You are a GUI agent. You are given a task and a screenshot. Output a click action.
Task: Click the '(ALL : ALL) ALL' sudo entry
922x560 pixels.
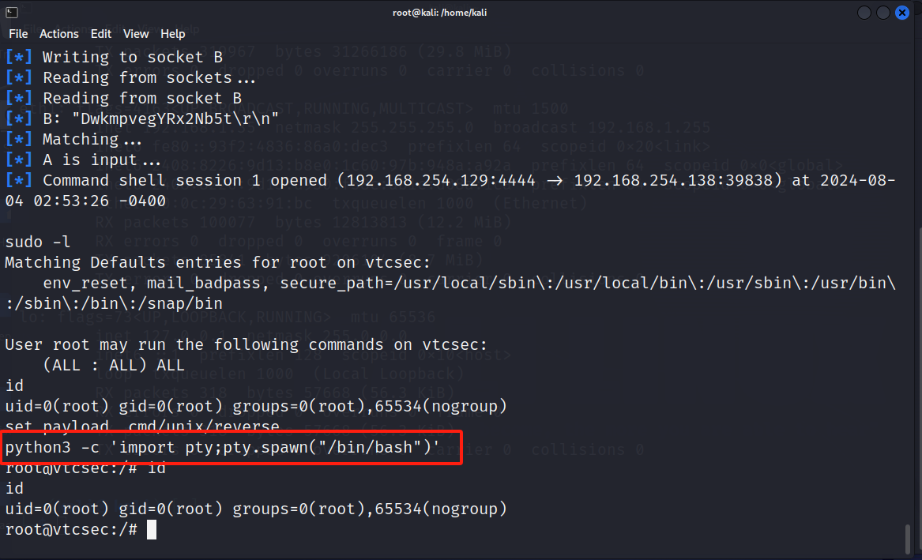point(114,366)
